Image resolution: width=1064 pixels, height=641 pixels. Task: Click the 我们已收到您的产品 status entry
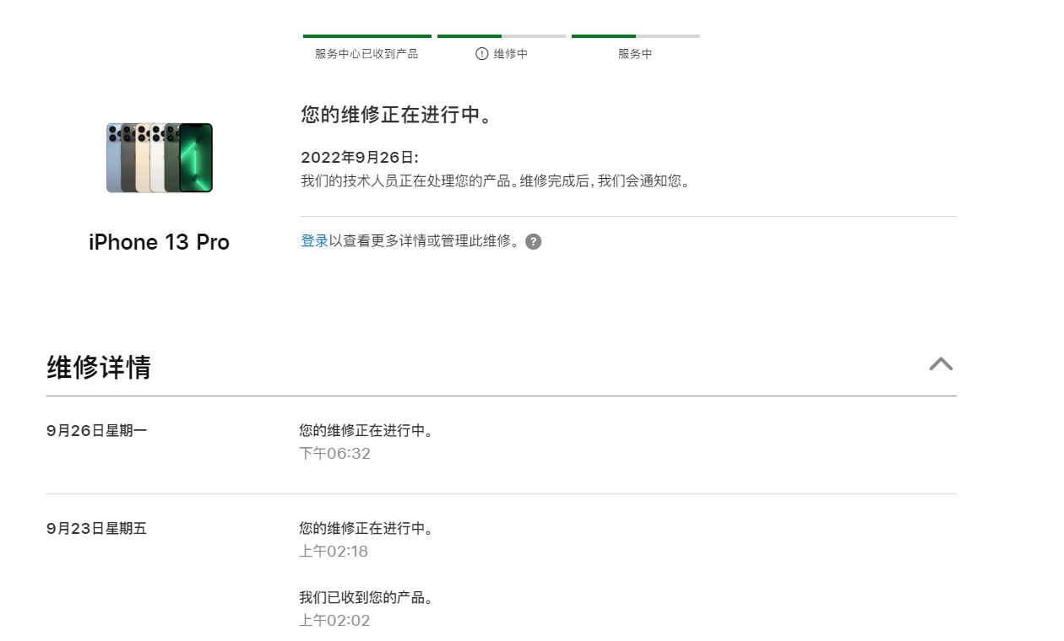tap(366, 598)
